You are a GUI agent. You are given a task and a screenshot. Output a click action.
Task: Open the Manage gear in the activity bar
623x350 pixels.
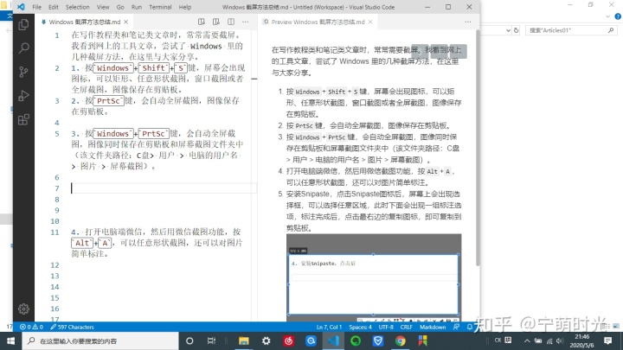coord(23,309)
